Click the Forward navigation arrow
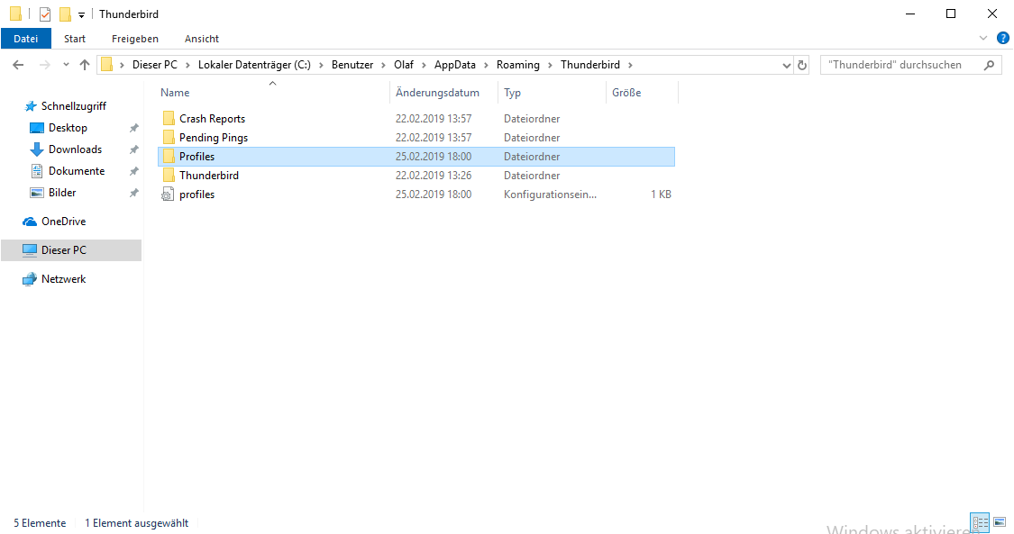The height and width of the screenshot is (534, 1014). point(45,65)
